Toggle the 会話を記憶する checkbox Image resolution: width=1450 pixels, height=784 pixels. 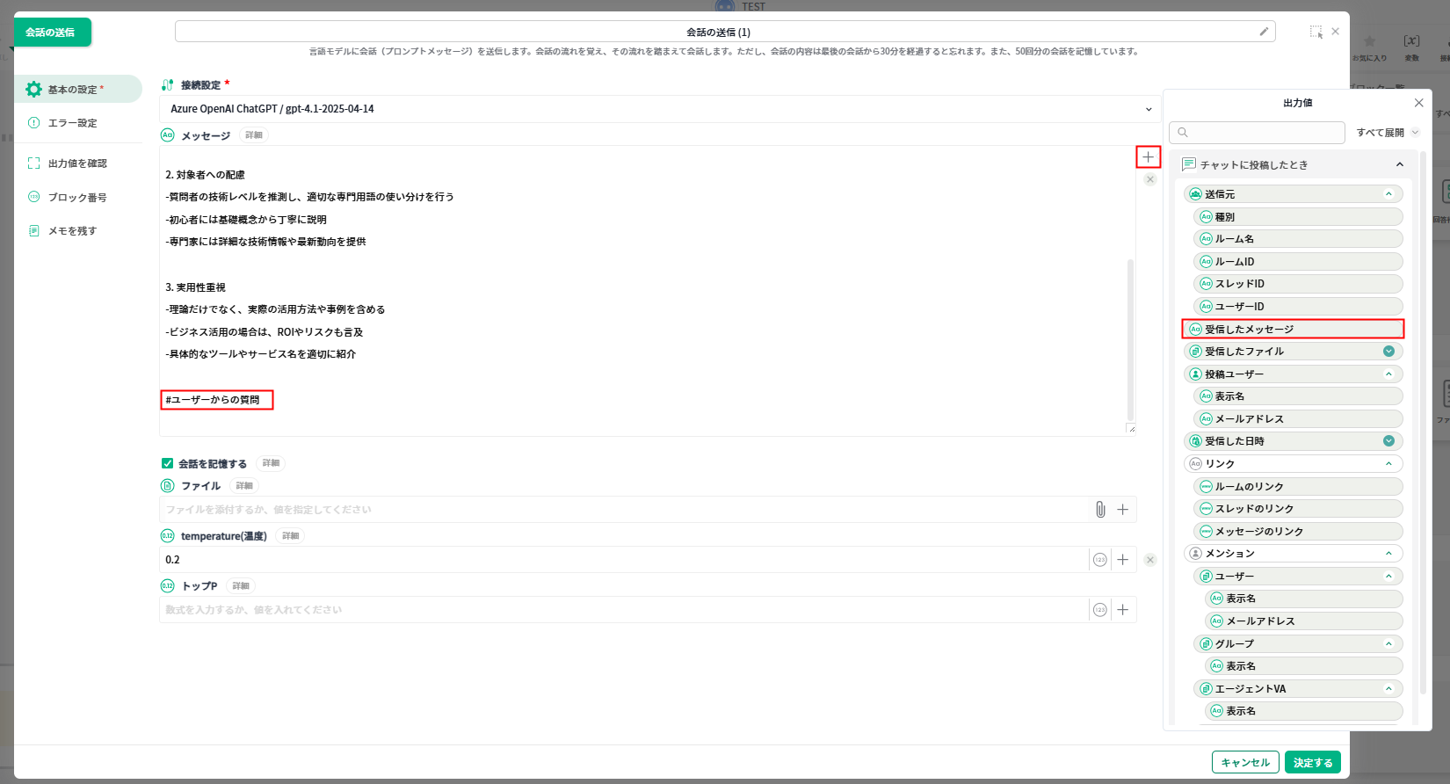coord(167,463)
